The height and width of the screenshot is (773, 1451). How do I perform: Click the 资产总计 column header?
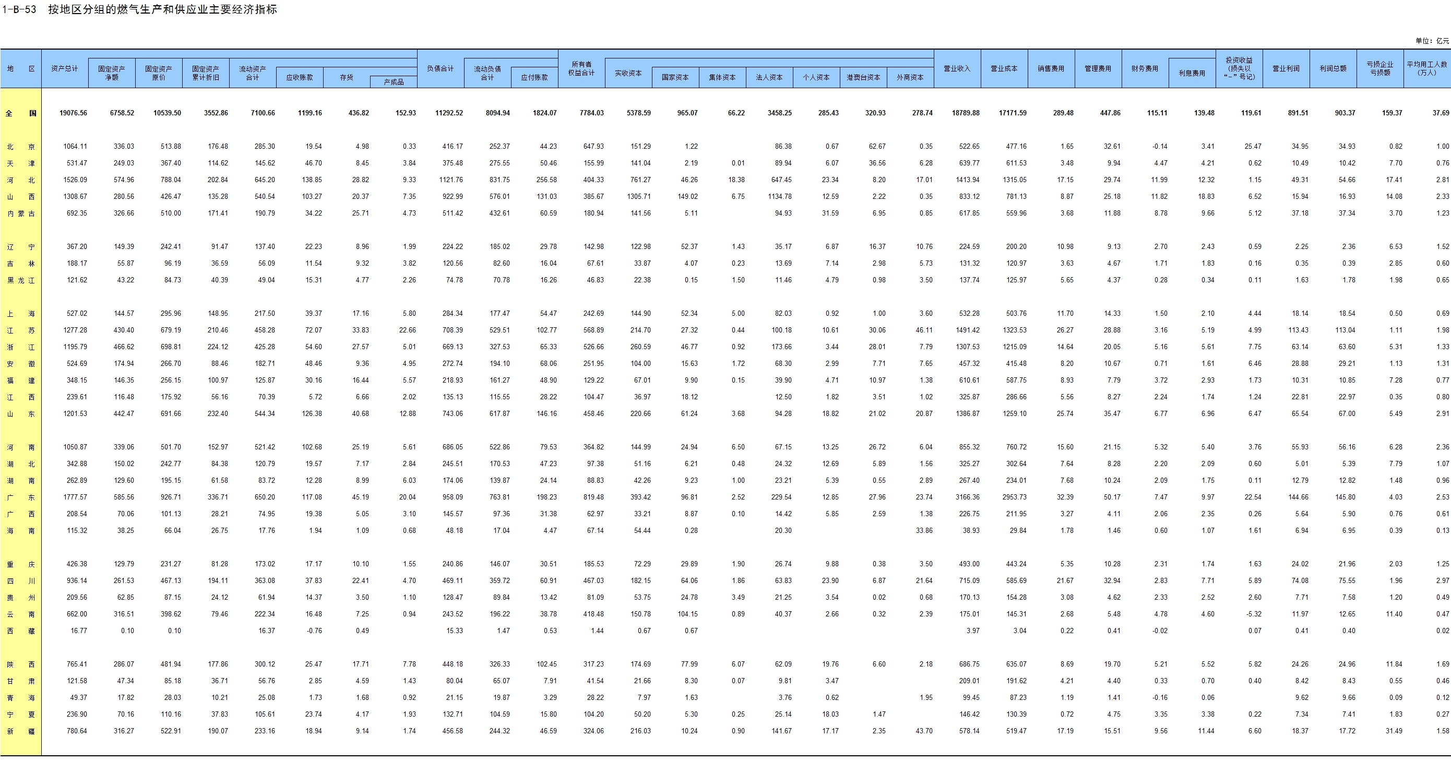(x=64, y=69)
